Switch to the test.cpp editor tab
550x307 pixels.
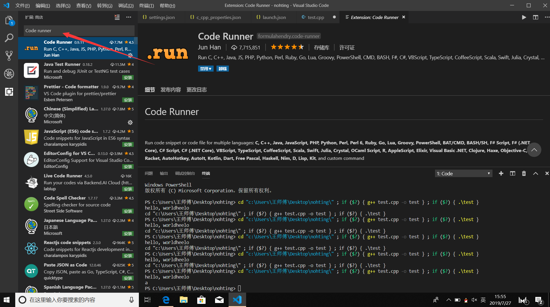pyautogui.click(x=315, y=17)
